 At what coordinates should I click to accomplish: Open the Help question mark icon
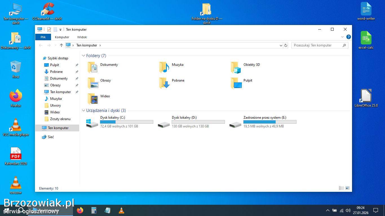(348, 37)
